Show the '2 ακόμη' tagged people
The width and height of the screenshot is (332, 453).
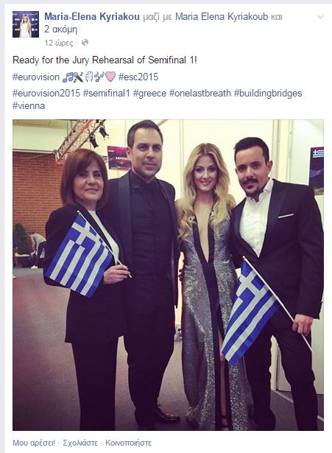pyautogui.click(x=60, y=29)
